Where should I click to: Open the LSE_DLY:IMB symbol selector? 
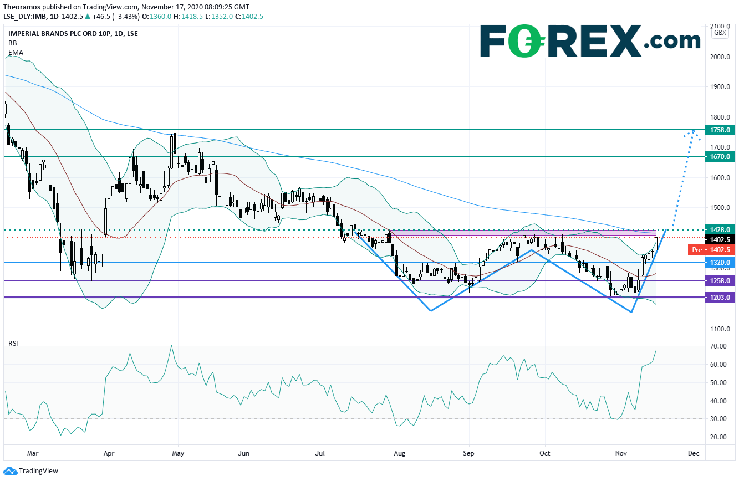27,17
